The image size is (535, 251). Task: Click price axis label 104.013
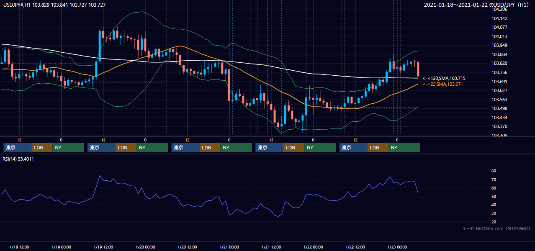(x=500, y=36)
